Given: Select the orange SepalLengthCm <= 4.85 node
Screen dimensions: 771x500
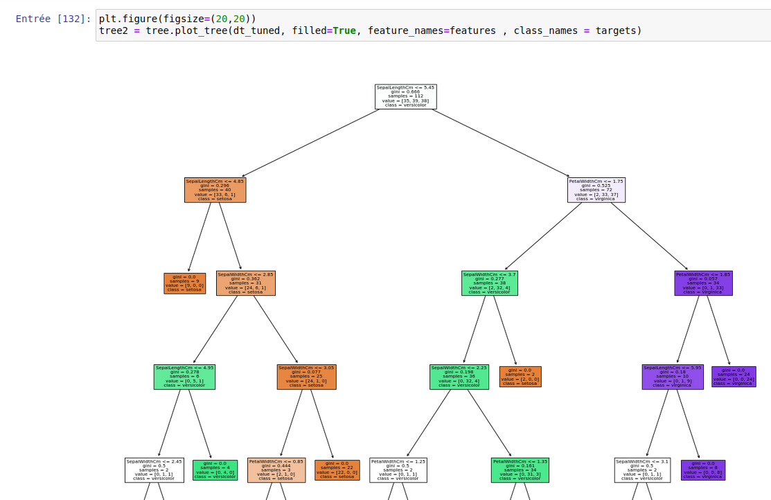Looking at the screenshot, I should [215, 190].
